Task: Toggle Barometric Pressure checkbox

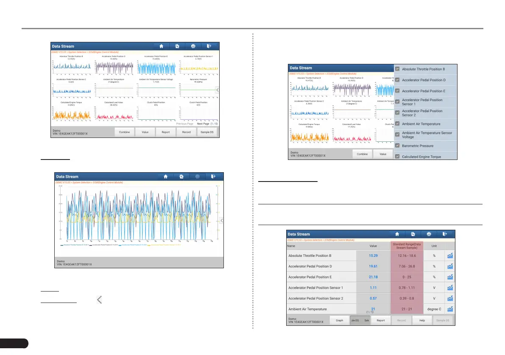Action: click(397, 146)
